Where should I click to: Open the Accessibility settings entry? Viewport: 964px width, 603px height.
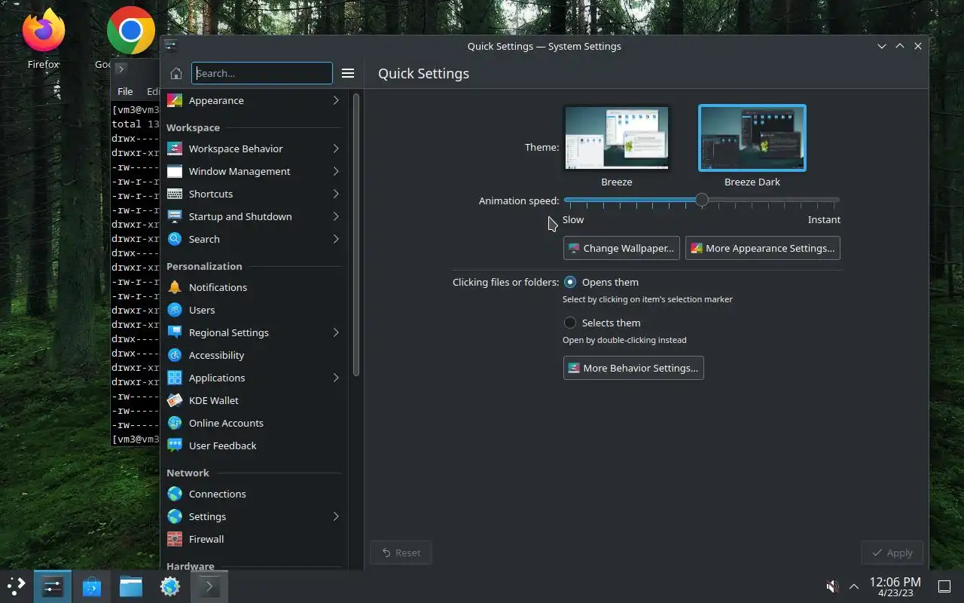pyautogui.click(x=254, y=355)
